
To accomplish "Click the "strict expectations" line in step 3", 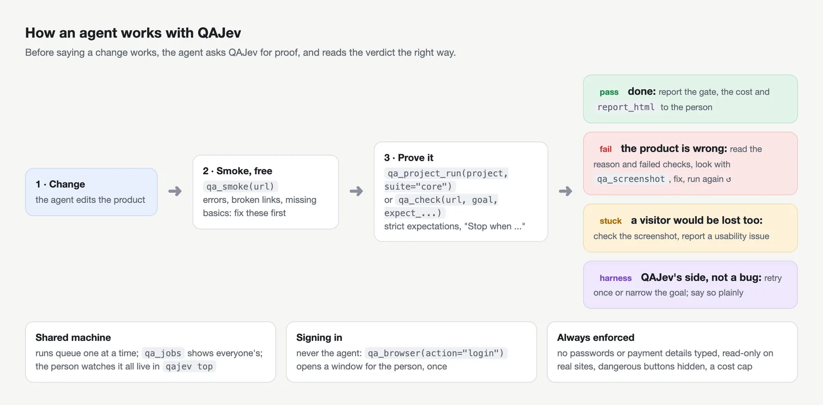I will coord(455,227).
